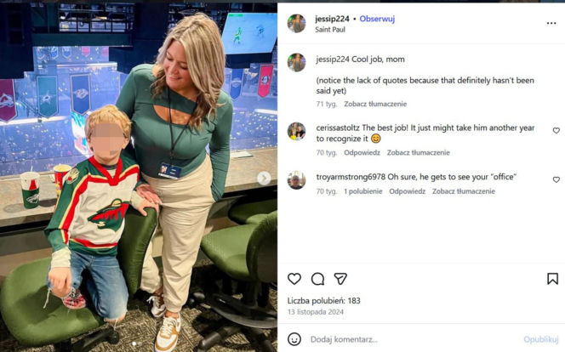
Task: Open jessip224 profile from header username
Action: coord(332,19)
